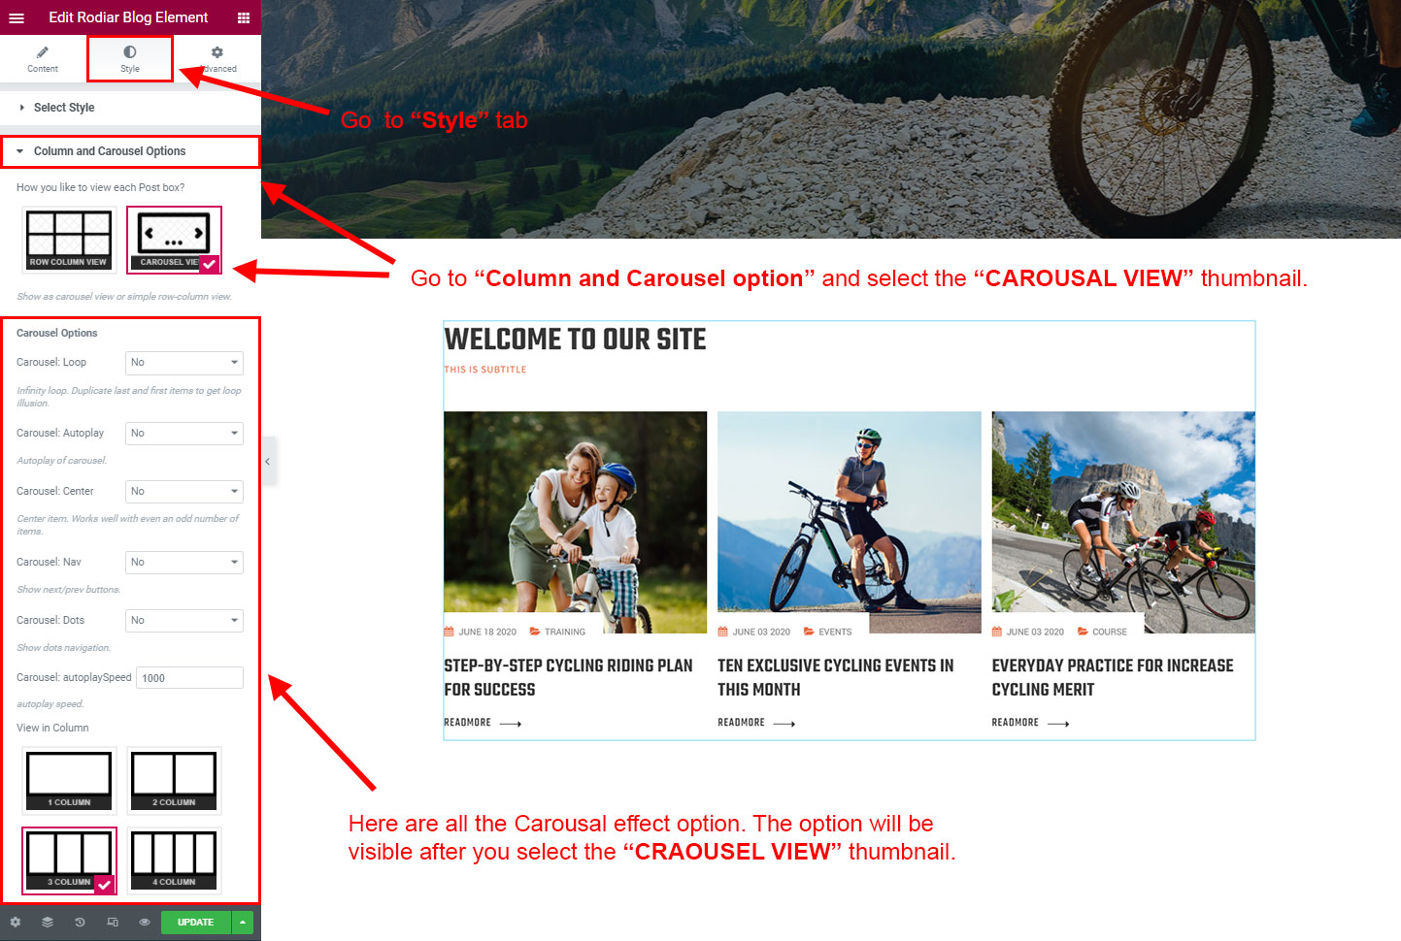Switch to the Content tab
This screenshot has width=1401, height=941.
click(43, 59)
